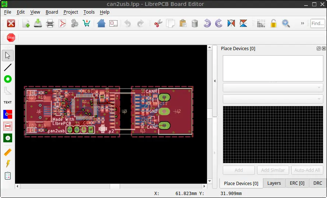This screenshot has height=198, width=327.
Task: Click the vertical scrollbar down arrow
Action: coord(210,181)
